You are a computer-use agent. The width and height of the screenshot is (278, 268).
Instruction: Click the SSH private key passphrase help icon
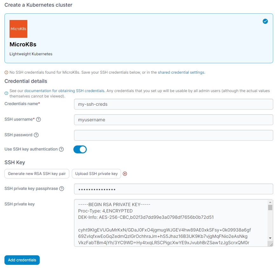click(x=62, y=189)
